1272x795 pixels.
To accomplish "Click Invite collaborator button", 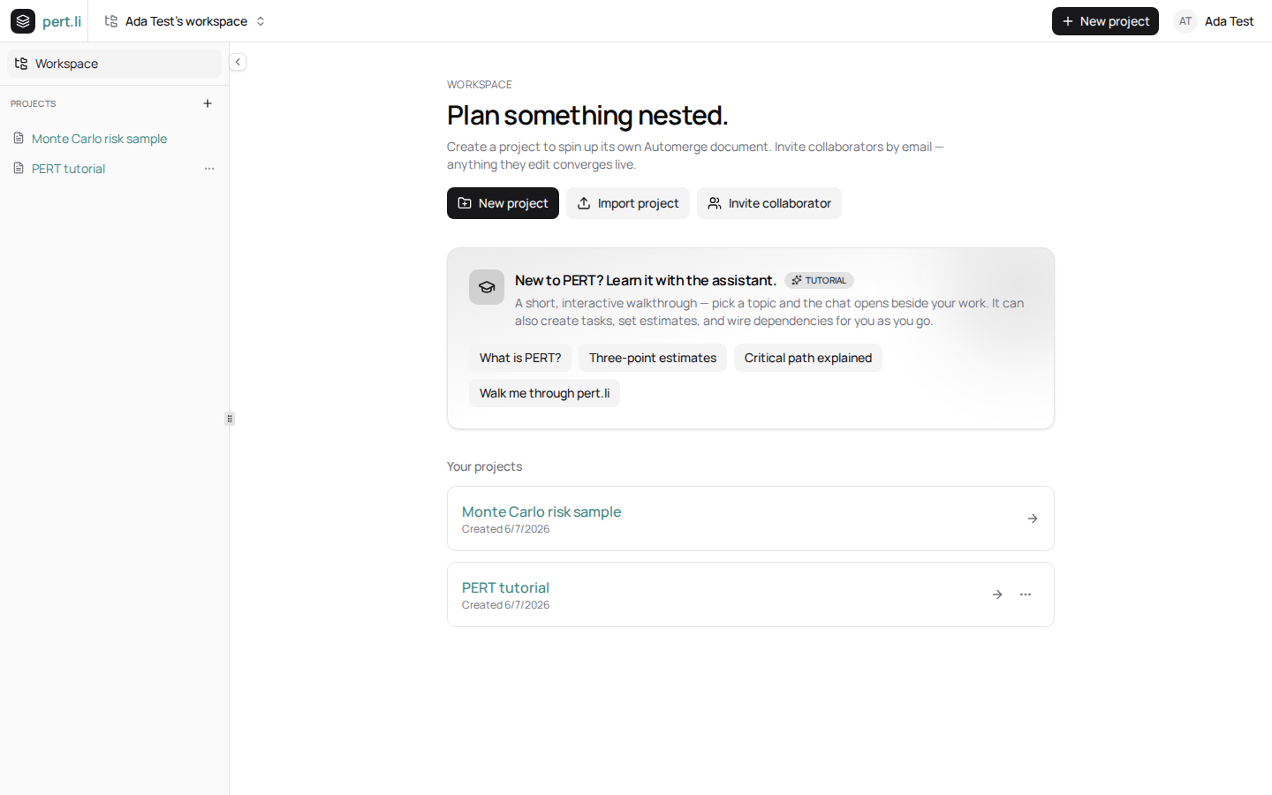I will click(769, 203).
